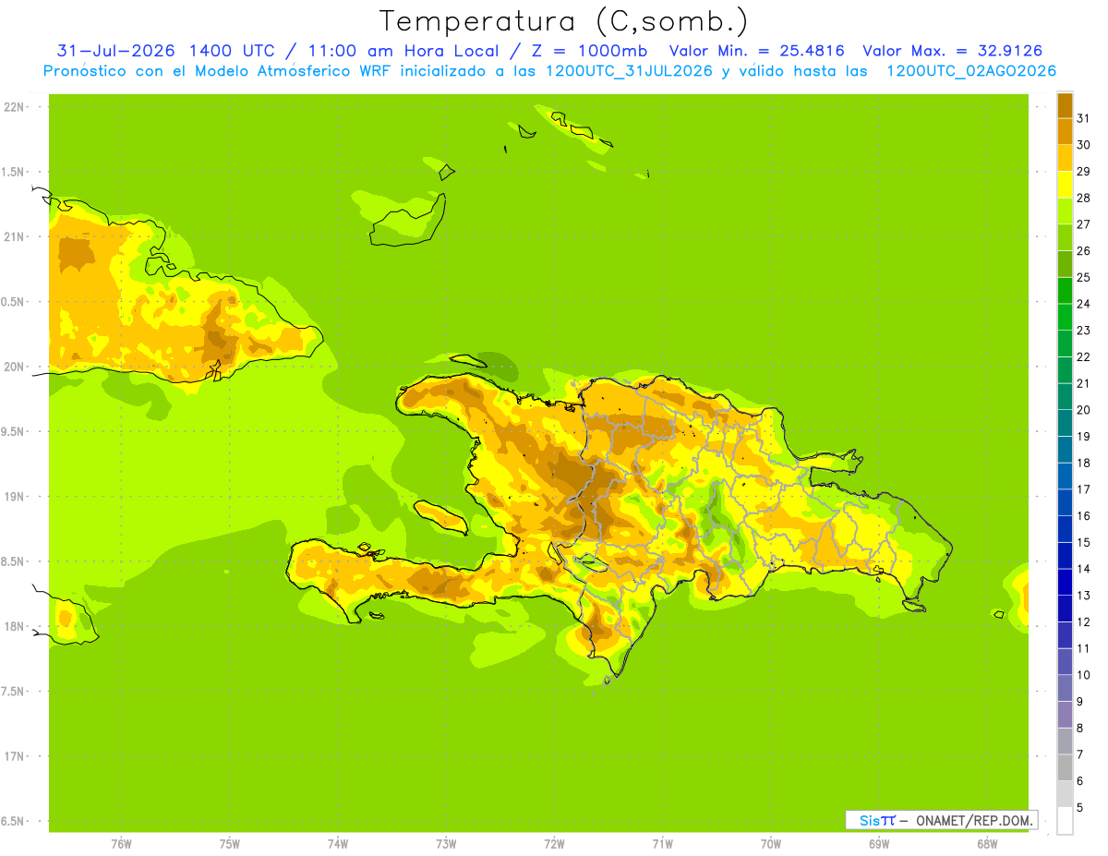Click the '74W' longitude label
1108x856 pixels.
pos(337,844)
